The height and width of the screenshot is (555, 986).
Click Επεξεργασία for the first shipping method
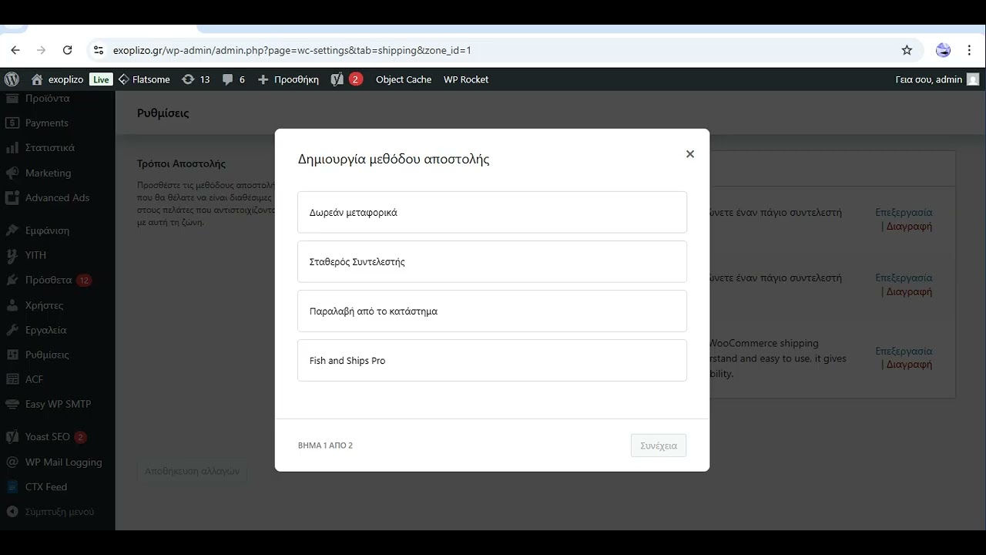point(904,212)
